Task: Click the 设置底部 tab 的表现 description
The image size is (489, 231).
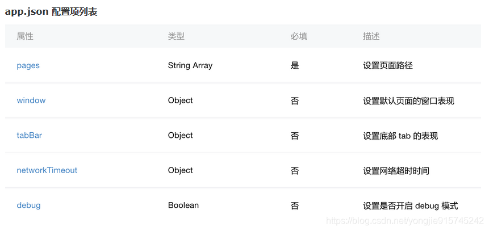Action: (400, 136)
